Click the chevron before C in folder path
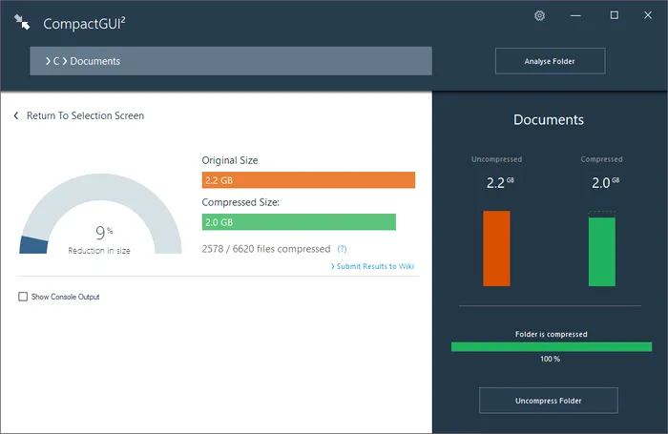Screen dimensions: 668x434 [47, 62]
